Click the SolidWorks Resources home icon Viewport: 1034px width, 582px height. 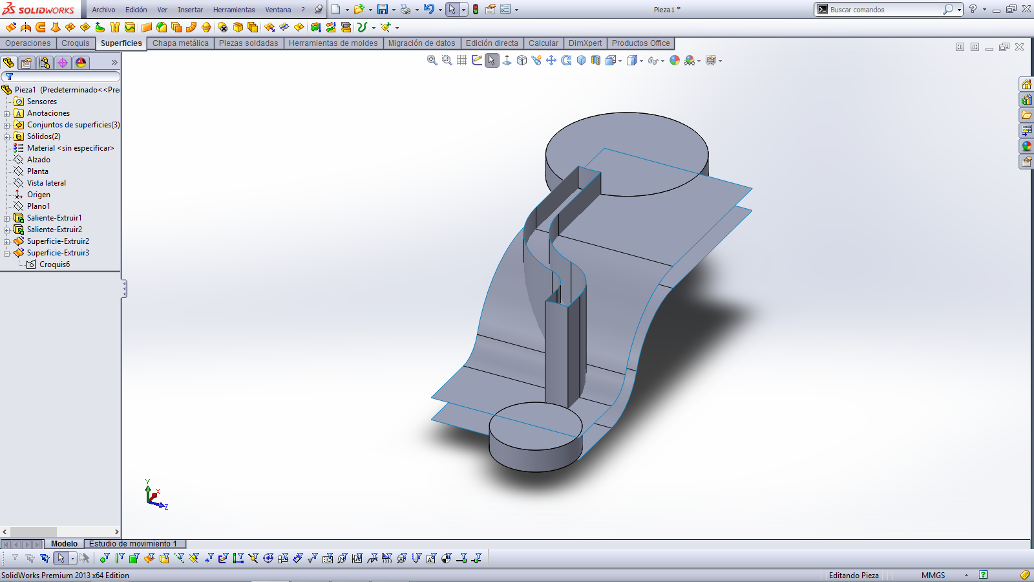pos(1026,84)
